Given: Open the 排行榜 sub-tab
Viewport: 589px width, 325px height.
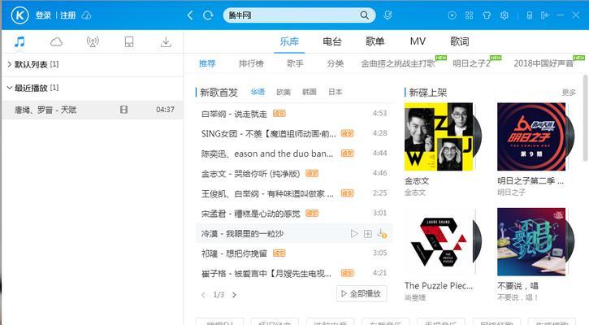Looking at the screenshot, I should pos(251,63).
